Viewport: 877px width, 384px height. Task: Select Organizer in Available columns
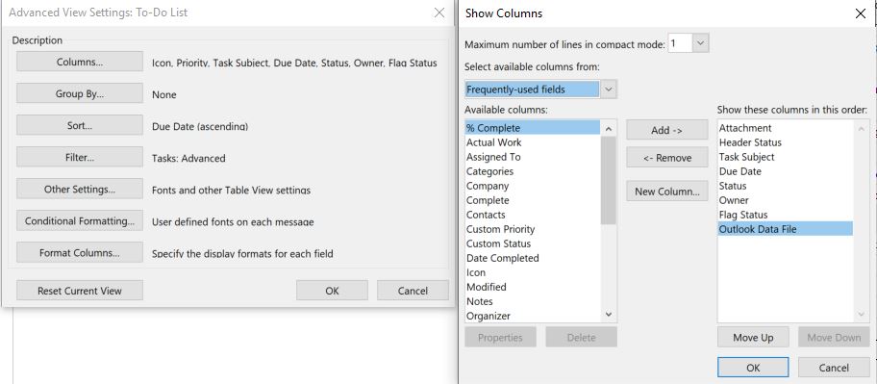533,316
